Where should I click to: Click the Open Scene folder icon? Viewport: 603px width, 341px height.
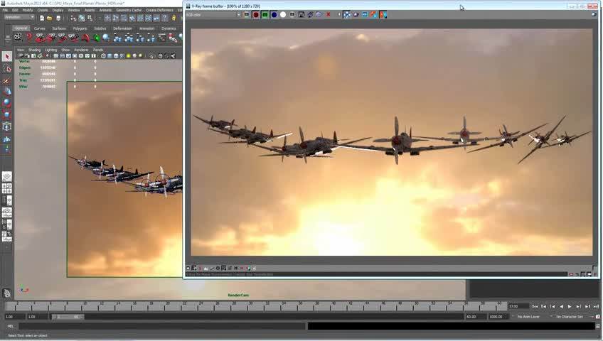point(49,18)
